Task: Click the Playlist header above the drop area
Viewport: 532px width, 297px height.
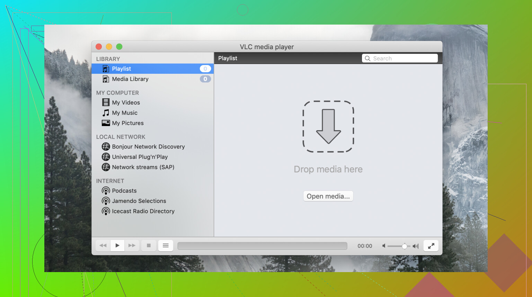Action: 228,58
